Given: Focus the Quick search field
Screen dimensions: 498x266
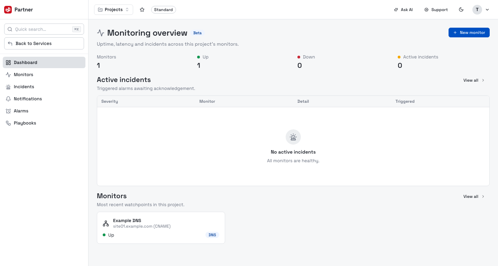Looking at the screenshot, I should pyautogui.click(x=44, y=29).
